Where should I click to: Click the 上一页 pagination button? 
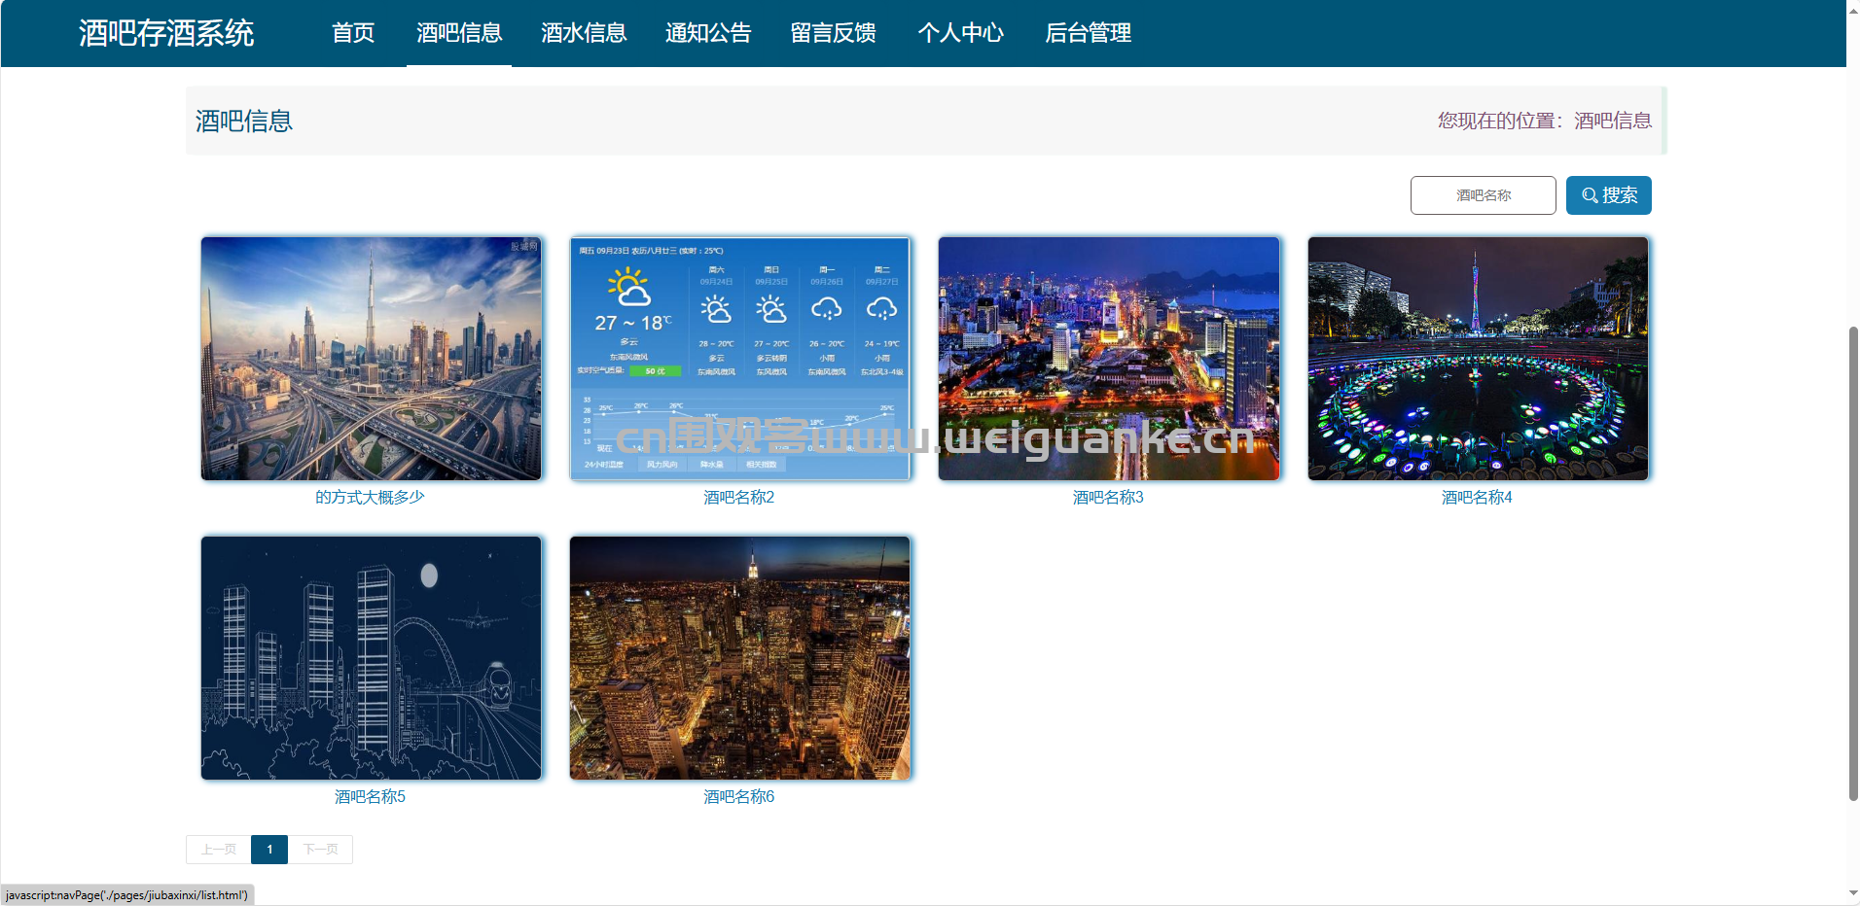coord(219,850)
